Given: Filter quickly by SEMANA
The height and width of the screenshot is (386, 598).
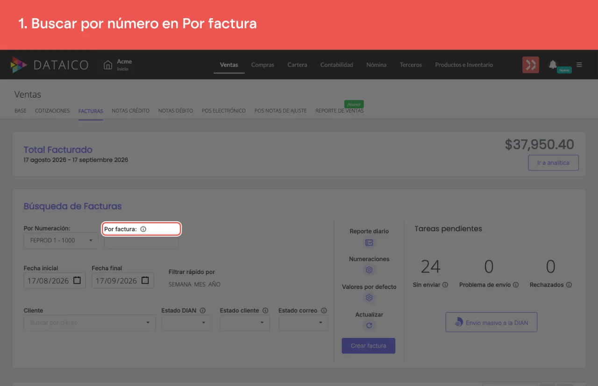Looking at the screenshot, I should [180, 284].
